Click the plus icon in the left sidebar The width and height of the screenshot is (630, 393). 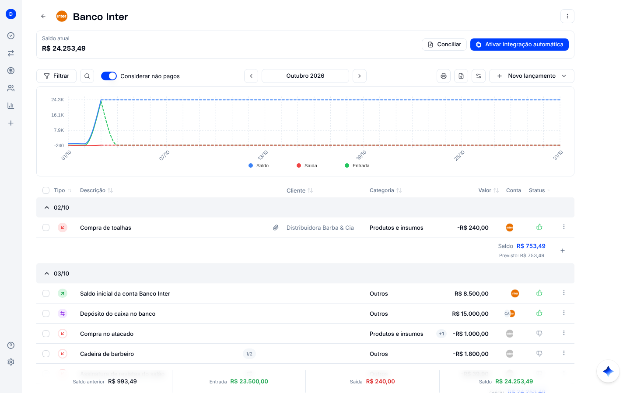point(11,123)
